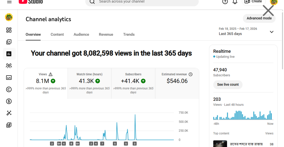This screenshot has height=147, width=284.
Task: Open the Audio library sidebar icon
Action: coord(9,125)
